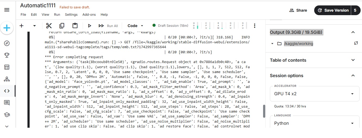Click the copy cell icon
This screenshot has width=362, height=138.
62,26
